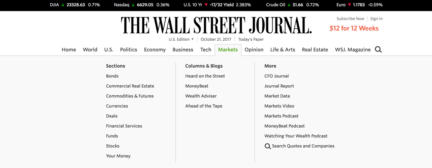Open the Politics navigation item
The image size is (432, 168).
[128, 50]
